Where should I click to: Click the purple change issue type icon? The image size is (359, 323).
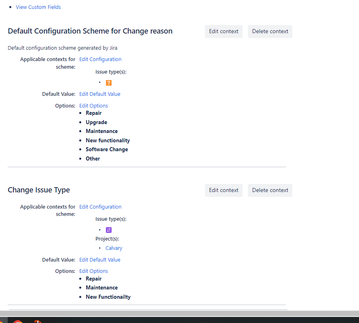(x=109, y=230)
